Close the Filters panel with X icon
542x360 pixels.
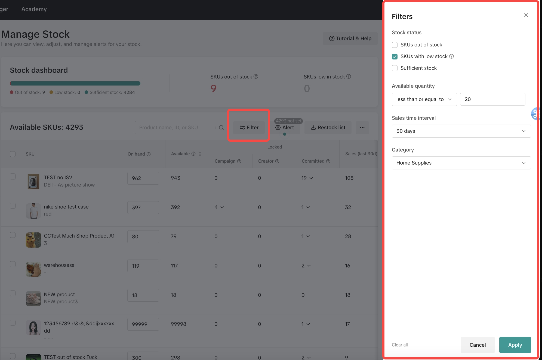click(x=526, y=15)
